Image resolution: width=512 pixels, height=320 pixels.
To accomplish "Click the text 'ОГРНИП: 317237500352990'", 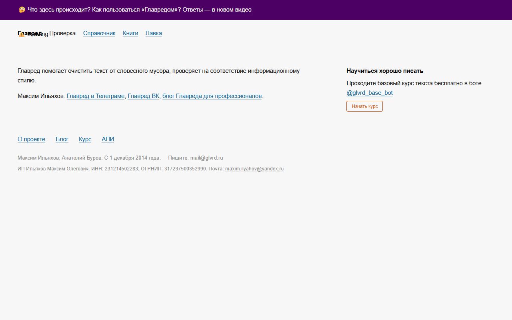I will pos(173,169).
